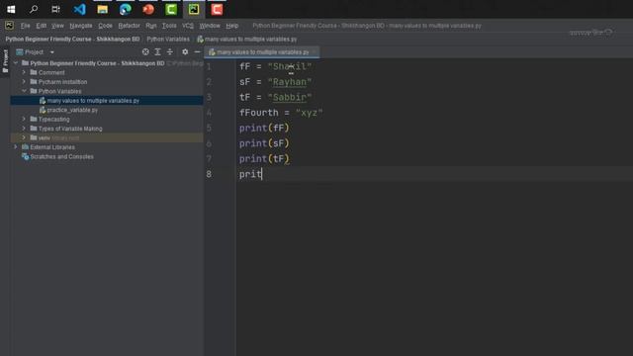Open Task View on the taskbar
Image resolution: width=633 pixels, height=356 pixels.
55,9
